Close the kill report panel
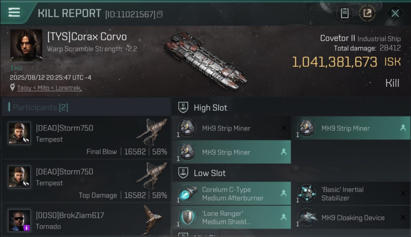This screenshot has width=411, height=237. pos(395,13)
